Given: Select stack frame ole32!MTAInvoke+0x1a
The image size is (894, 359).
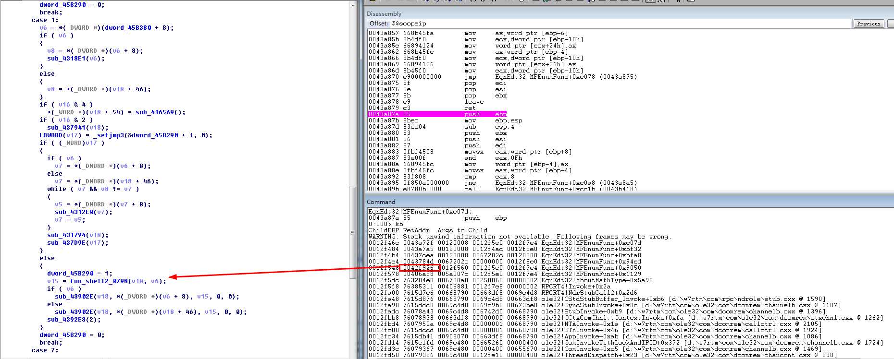Looking at the screenshot, I should pos(595,324).
